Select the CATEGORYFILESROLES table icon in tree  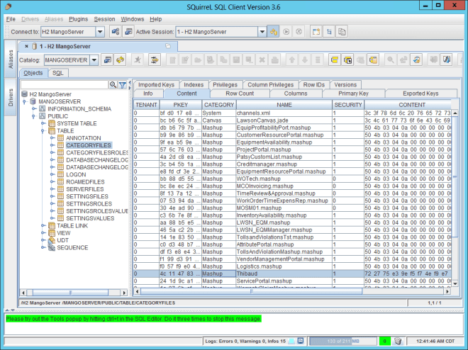(60, 152)
